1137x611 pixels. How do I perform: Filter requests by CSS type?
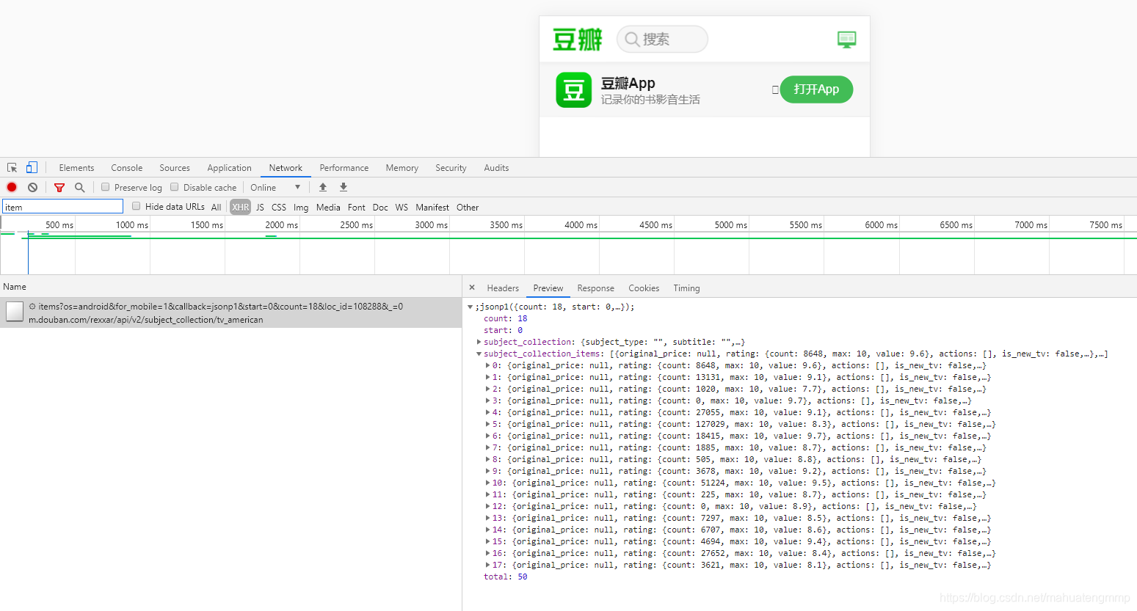pos(279,208)
